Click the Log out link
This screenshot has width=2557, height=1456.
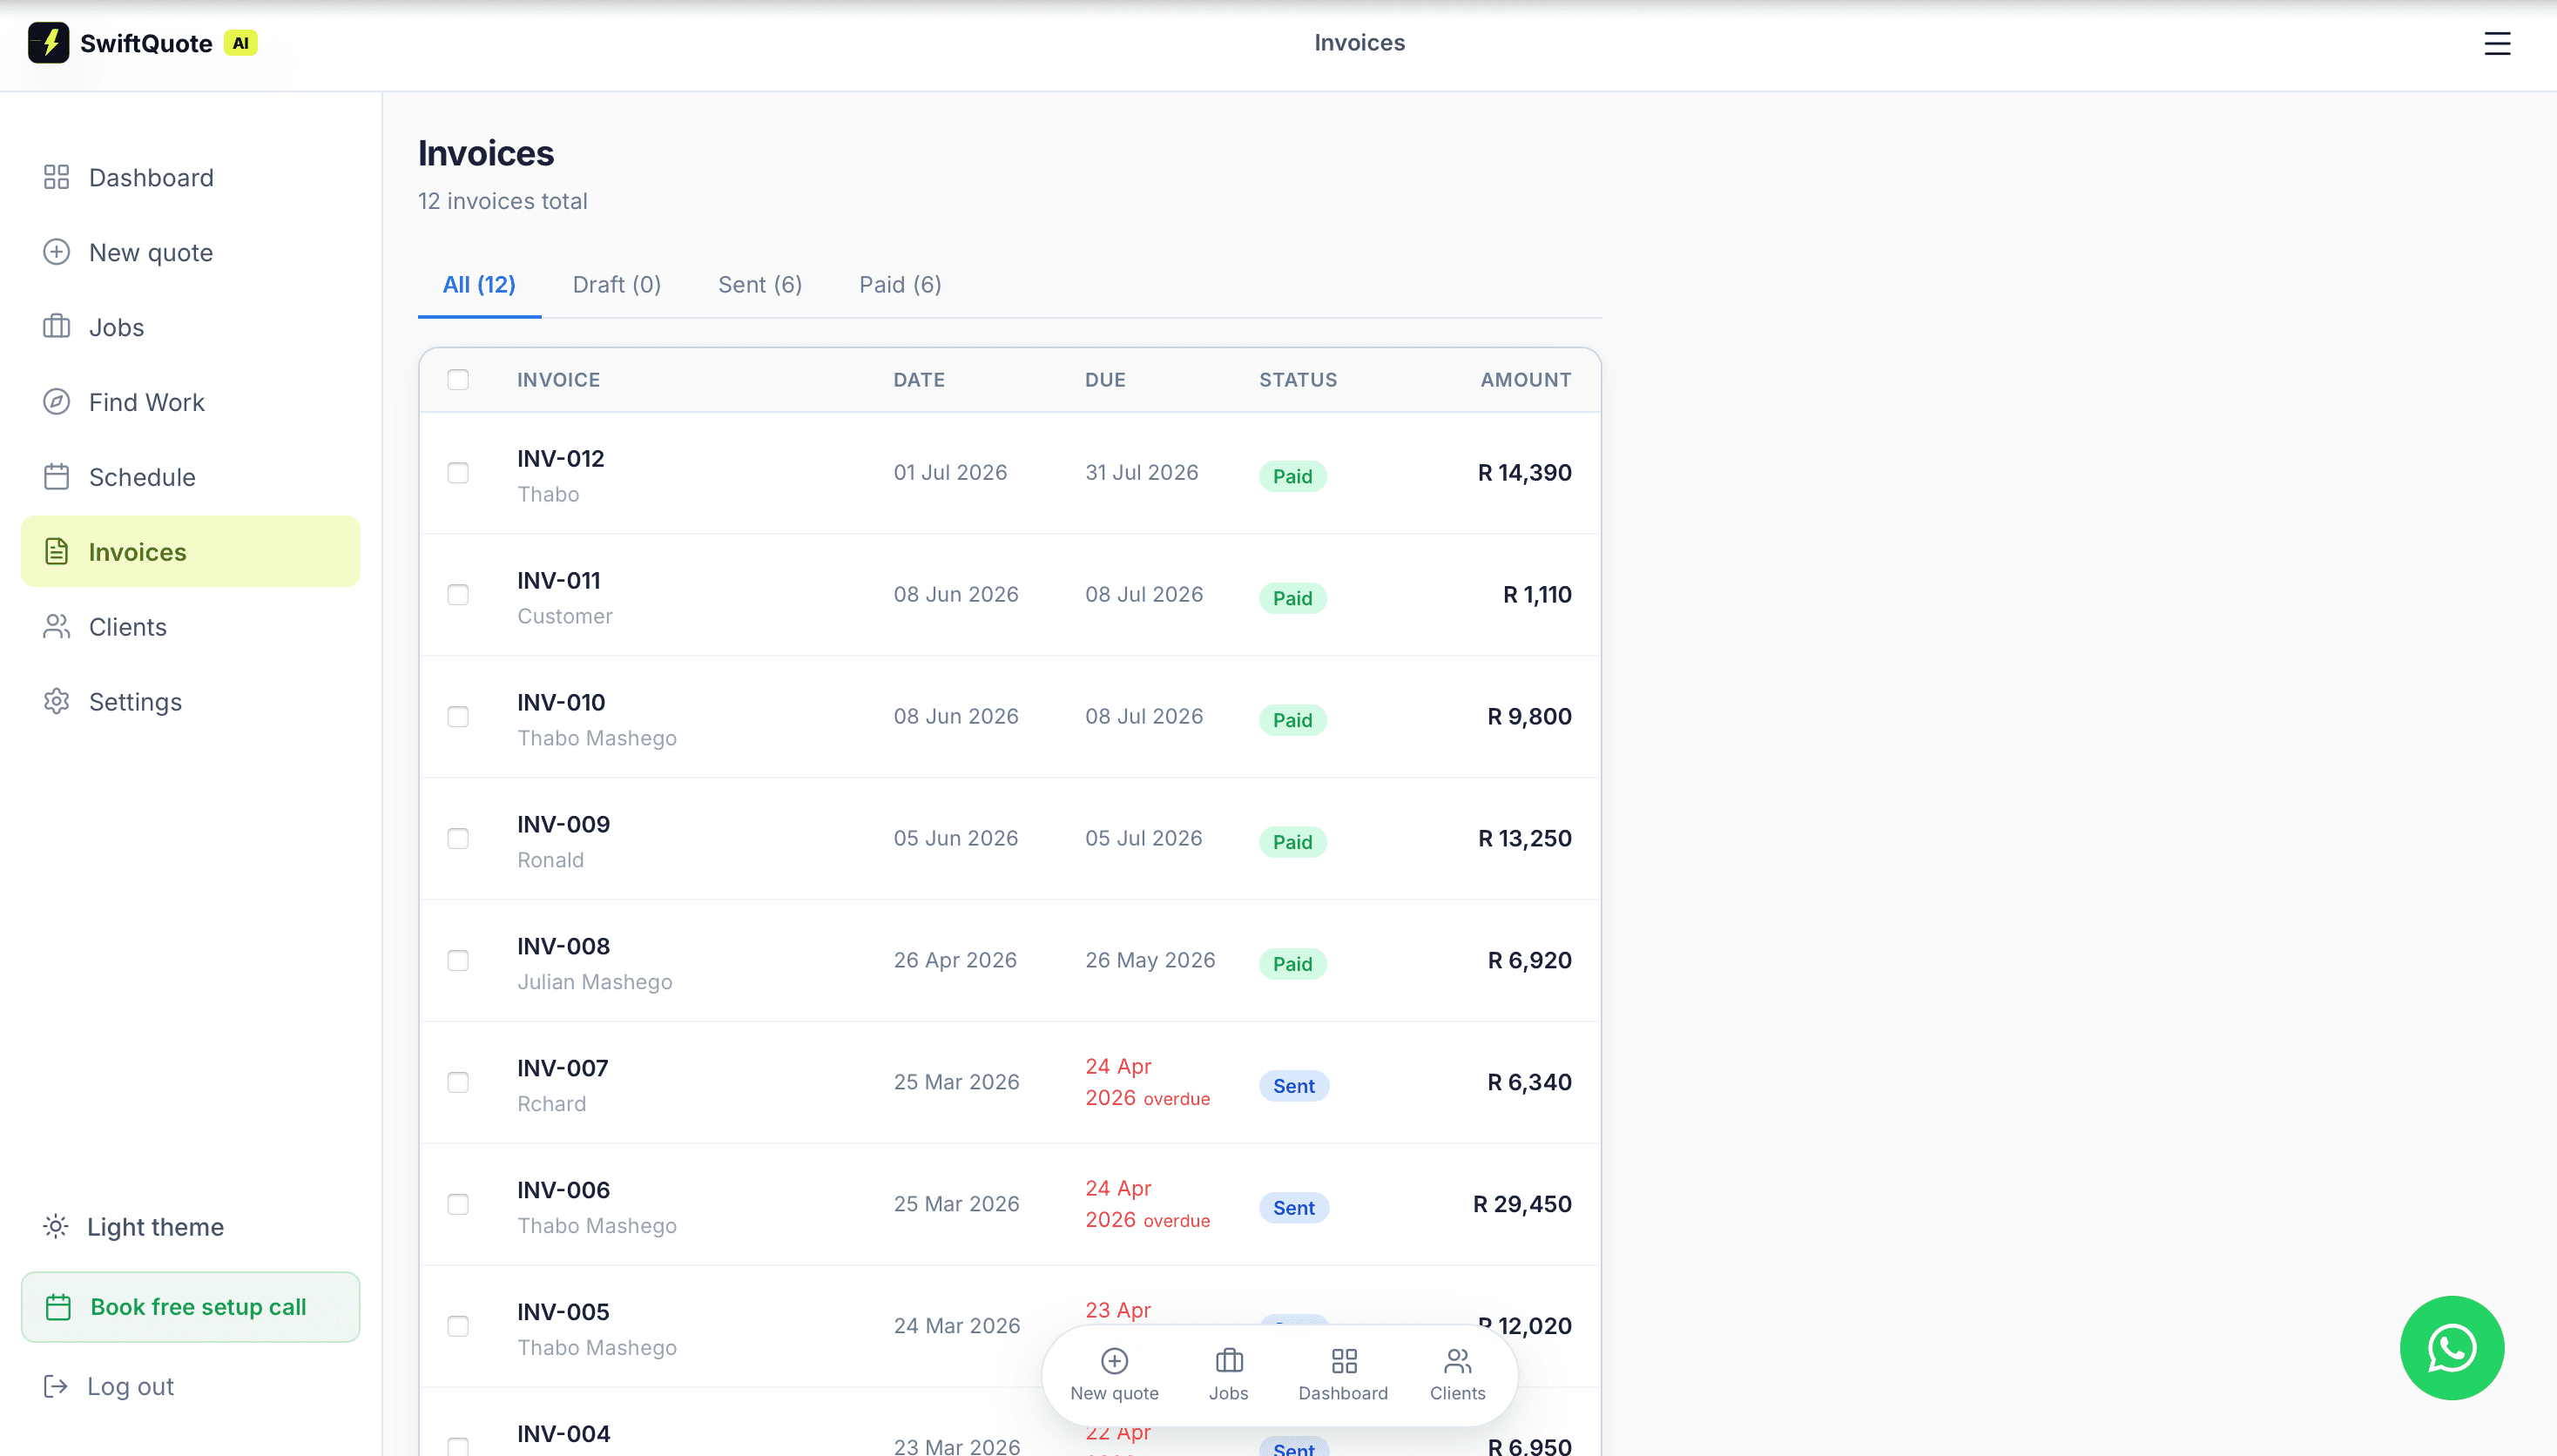(130, 1386)
